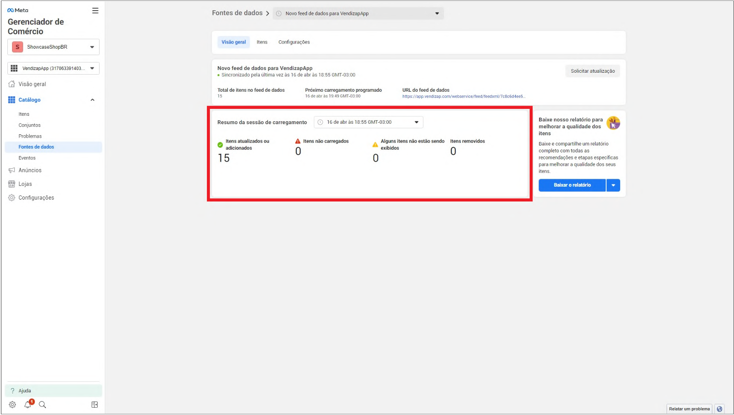734x415 pixels.
Task: Click the search magnifier icon
Action: coord(43,404)
